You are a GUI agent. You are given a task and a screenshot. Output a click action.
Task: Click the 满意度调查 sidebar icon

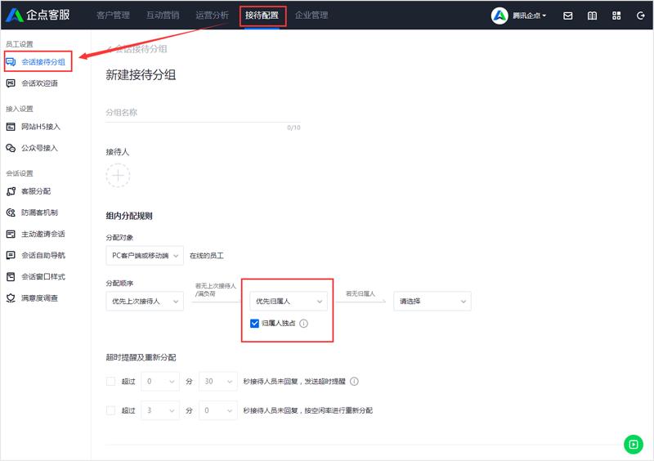[x=11, y=298]
